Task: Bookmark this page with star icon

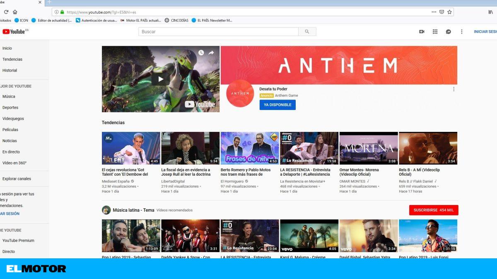Action: coord(449,12)
